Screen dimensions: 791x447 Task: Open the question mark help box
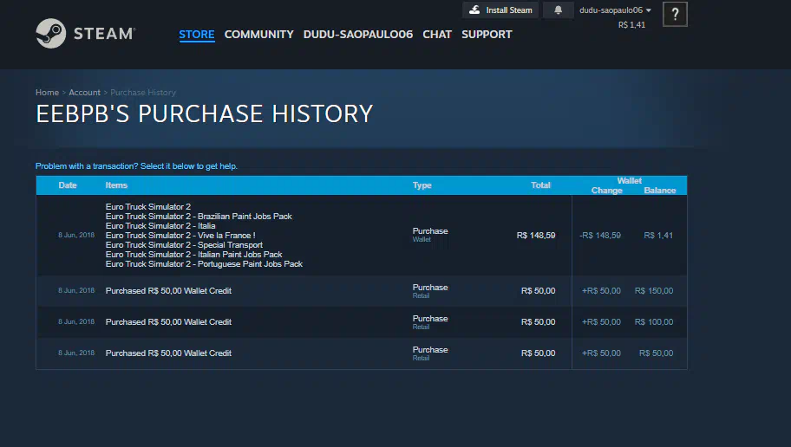(x=675, y=14)
